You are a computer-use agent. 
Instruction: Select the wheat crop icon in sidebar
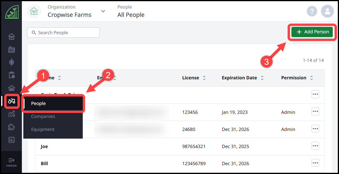[12, 62]
